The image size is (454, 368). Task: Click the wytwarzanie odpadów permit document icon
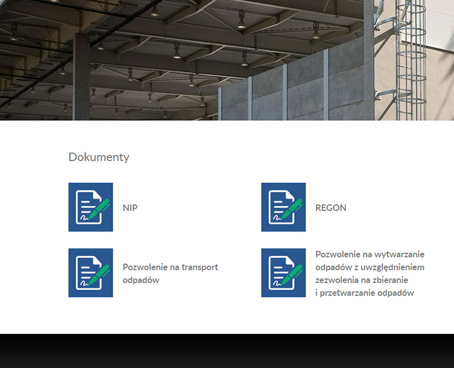point(284,273)
